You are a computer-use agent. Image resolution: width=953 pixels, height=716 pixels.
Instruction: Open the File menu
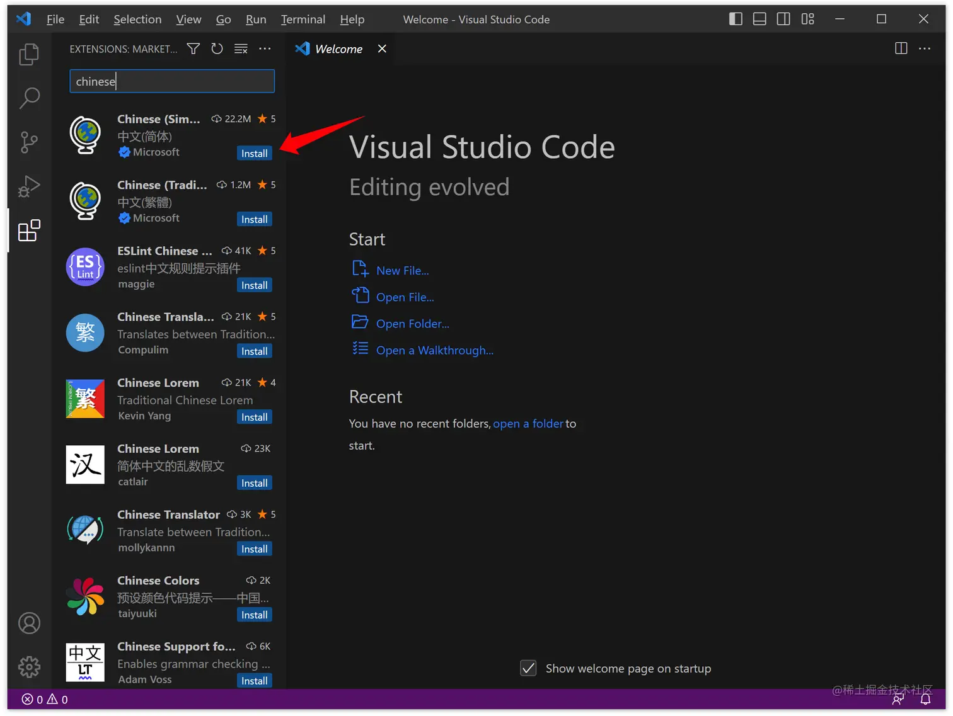(55, 20)
